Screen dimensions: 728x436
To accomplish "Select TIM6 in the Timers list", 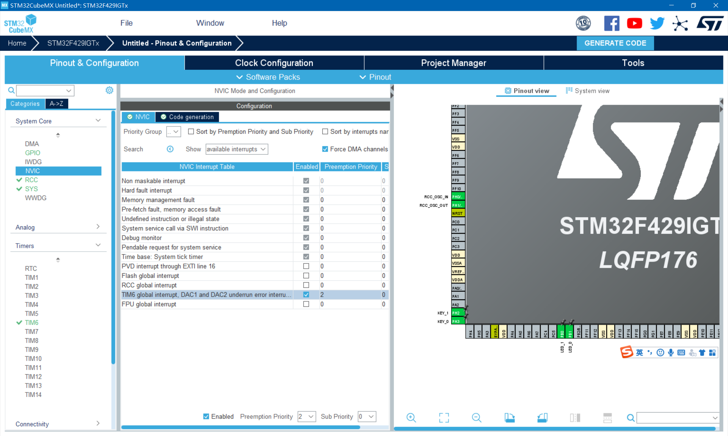I will tap(31, 322).
